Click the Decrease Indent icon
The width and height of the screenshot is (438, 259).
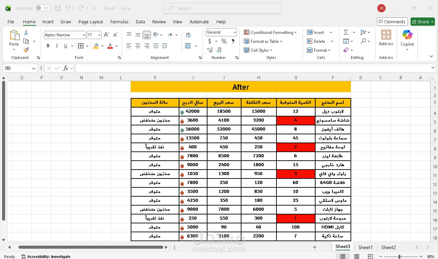tap(156, 46)
